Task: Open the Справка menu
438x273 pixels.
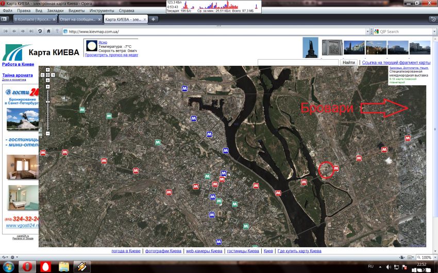Action: tap(127, 11)
